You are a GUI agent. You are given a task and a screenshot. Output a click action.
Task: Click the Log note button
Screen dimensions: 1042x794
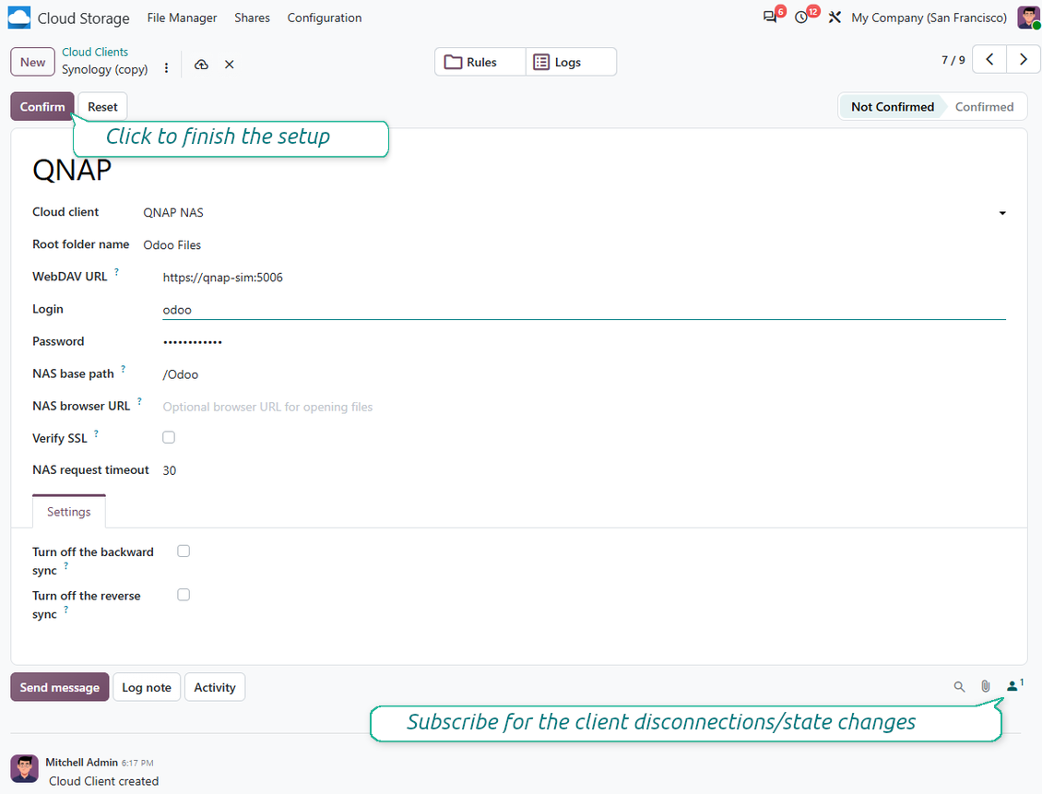pos(147,687)
